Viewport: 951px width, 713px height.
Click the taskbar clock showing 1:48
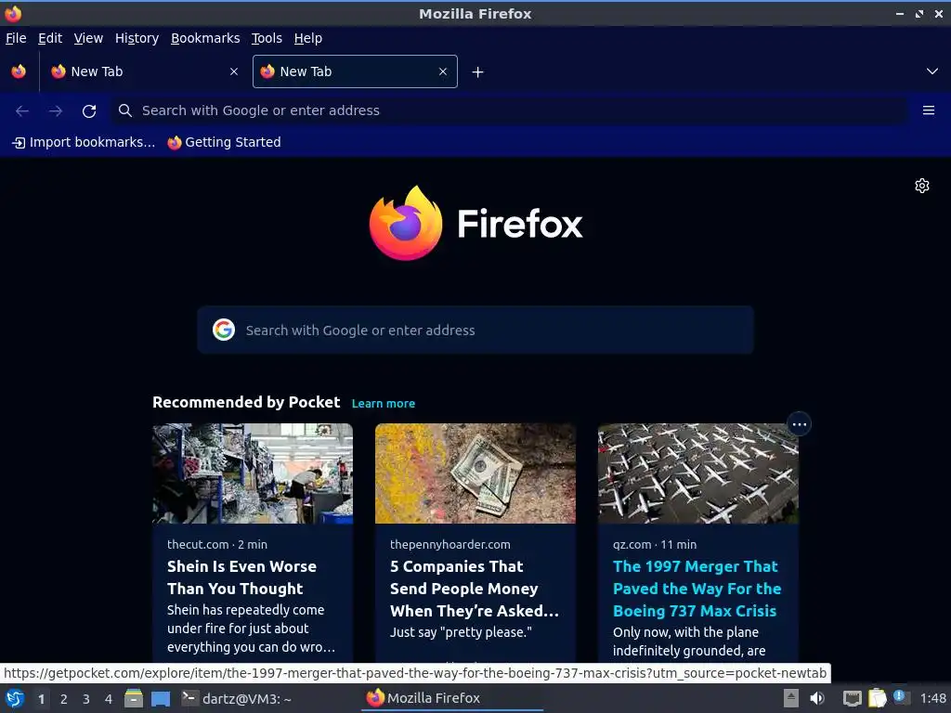(932, 698)
